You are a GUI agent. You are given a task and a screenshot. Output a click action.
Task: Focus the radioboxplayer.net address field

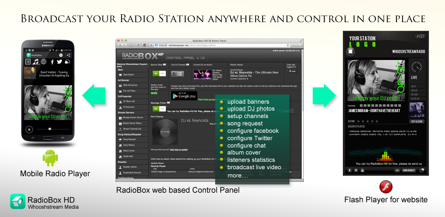222,45
